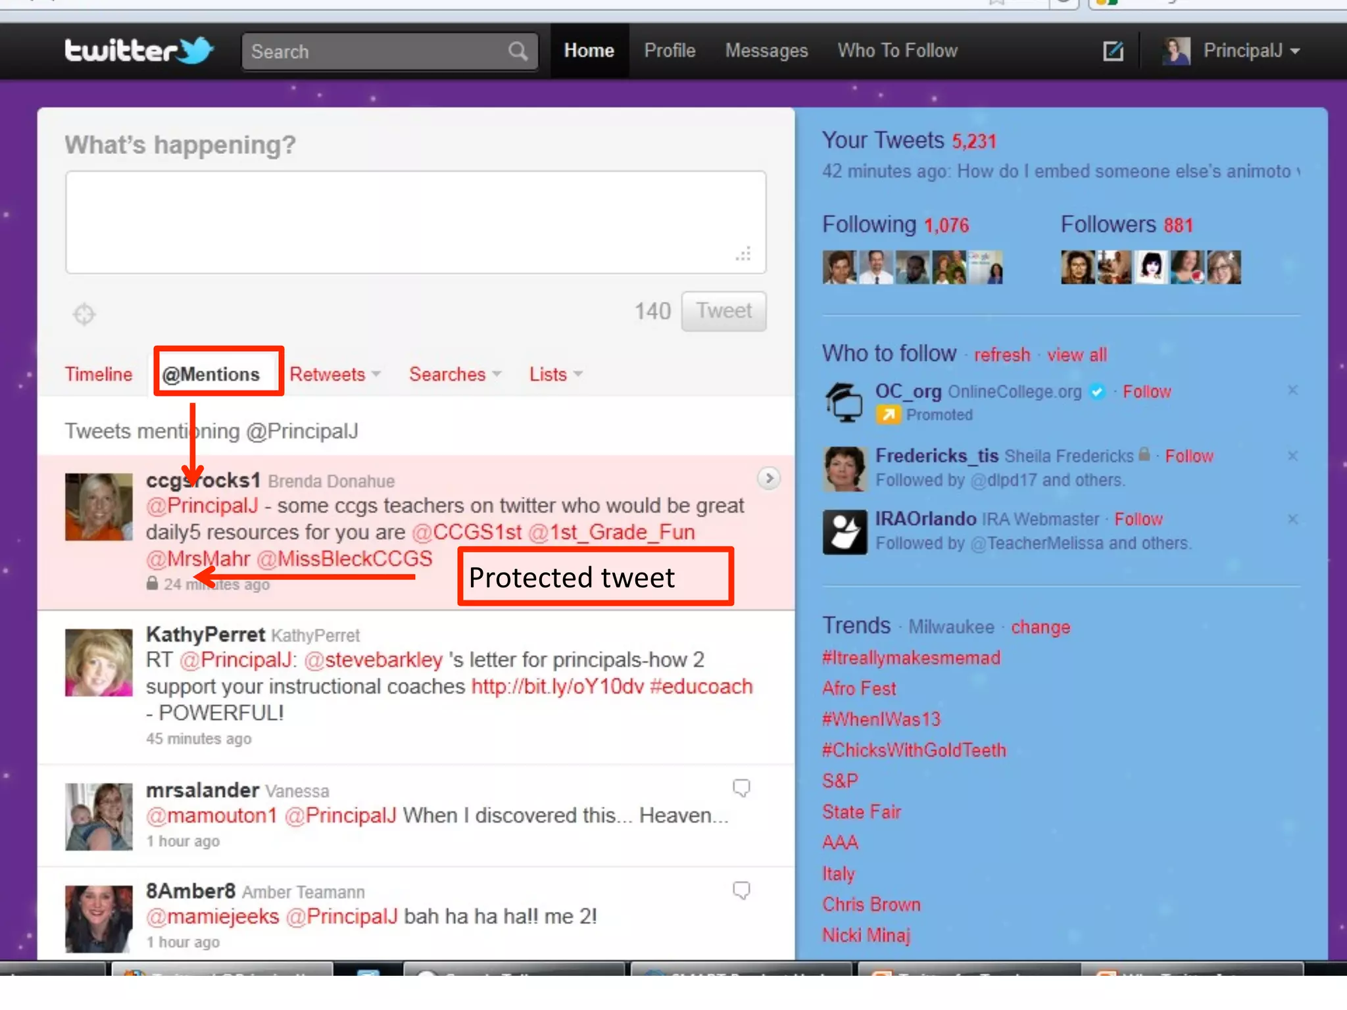
Task: Click reply bubble on mrsalander's tweet
Action: pos(741,788)
